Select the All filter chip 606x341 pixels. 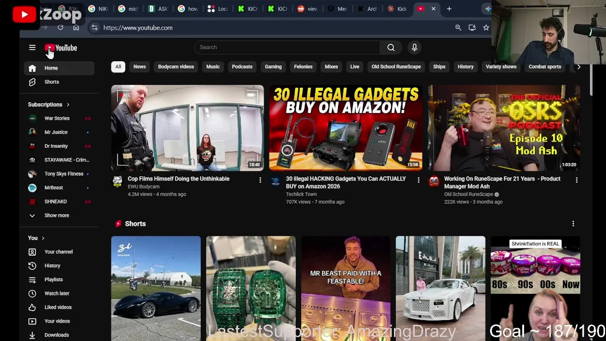[118, 67]
